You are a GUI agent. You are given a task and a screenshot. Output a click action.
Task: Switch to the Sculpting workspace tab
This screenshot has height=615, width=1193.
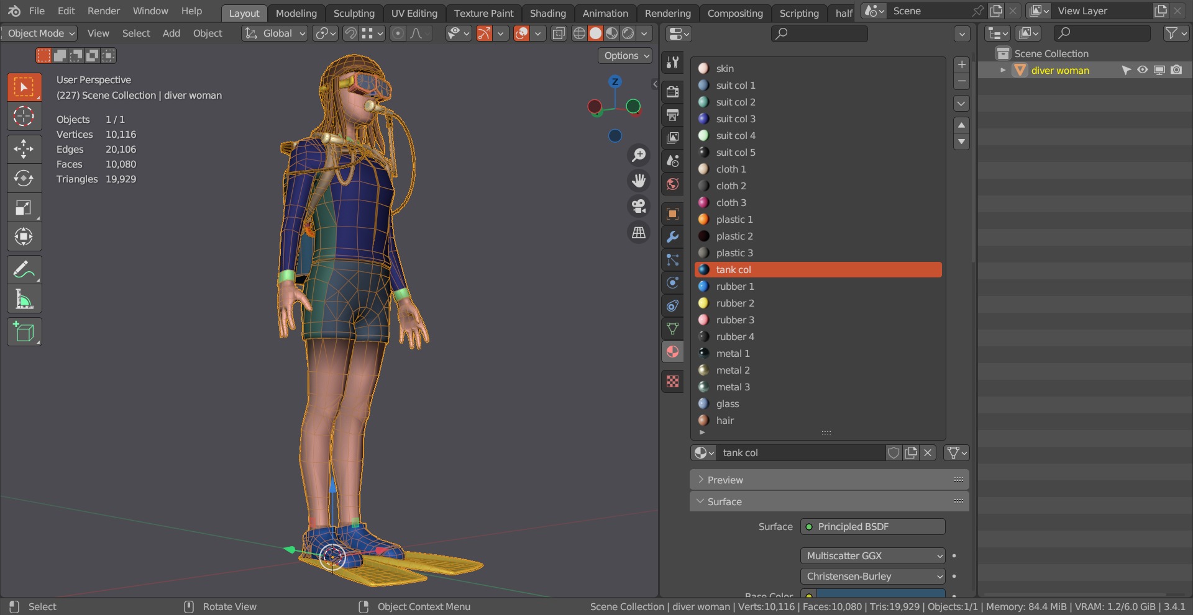[x=354, y=13]
